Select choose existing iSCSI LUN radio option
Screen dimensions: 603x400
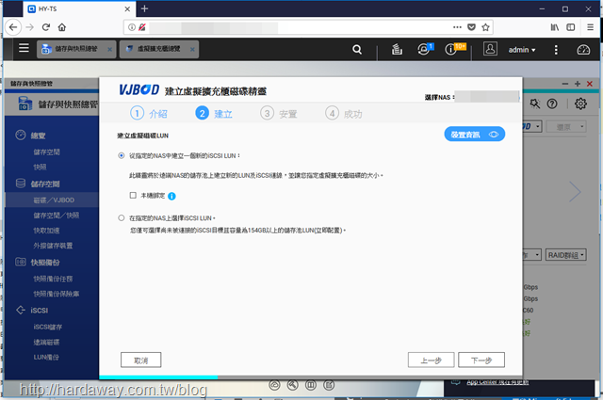[x=122, y=217]
